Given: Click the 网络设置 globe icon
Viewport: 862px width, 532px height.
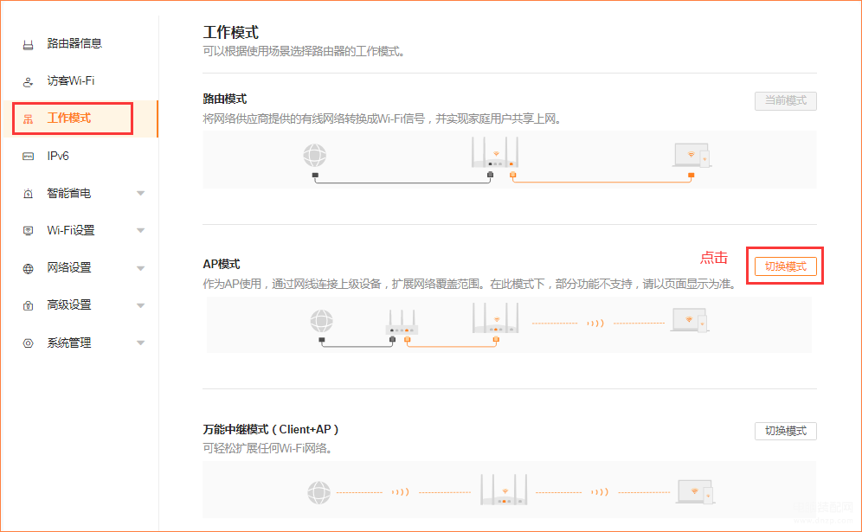Looking at the screenshot, I should [x=28, y=269].
